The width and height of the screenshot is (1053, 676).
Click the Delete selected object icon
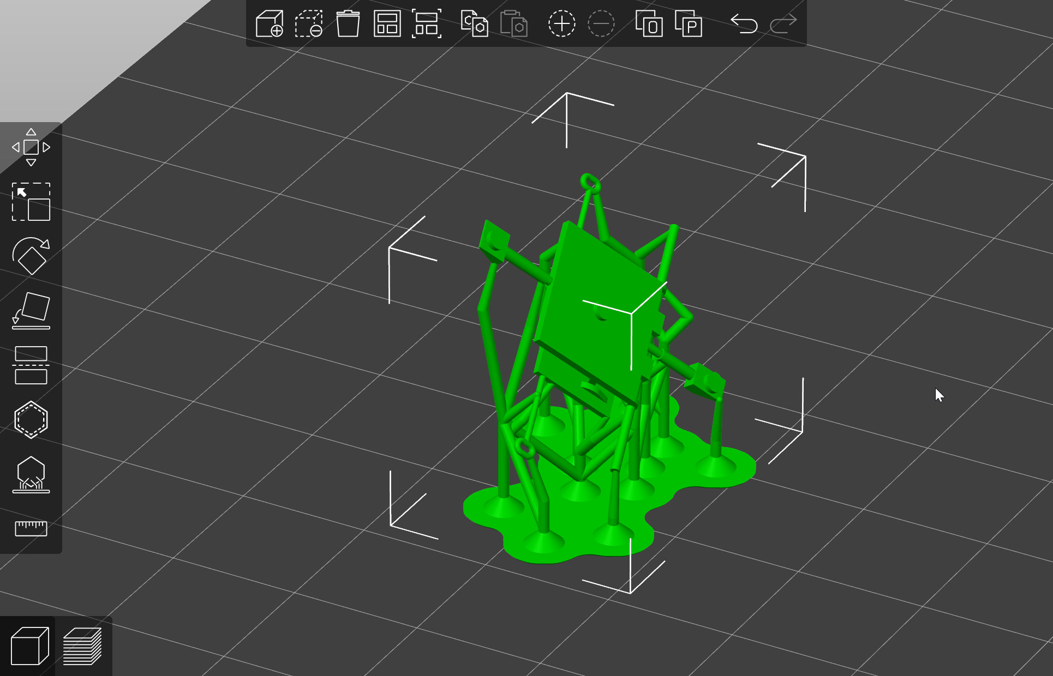point(309,24)
